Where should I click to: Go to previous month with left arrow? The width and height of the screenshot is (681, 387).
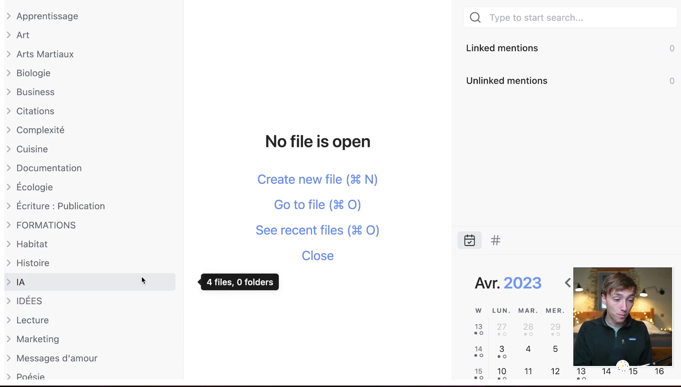568,283
